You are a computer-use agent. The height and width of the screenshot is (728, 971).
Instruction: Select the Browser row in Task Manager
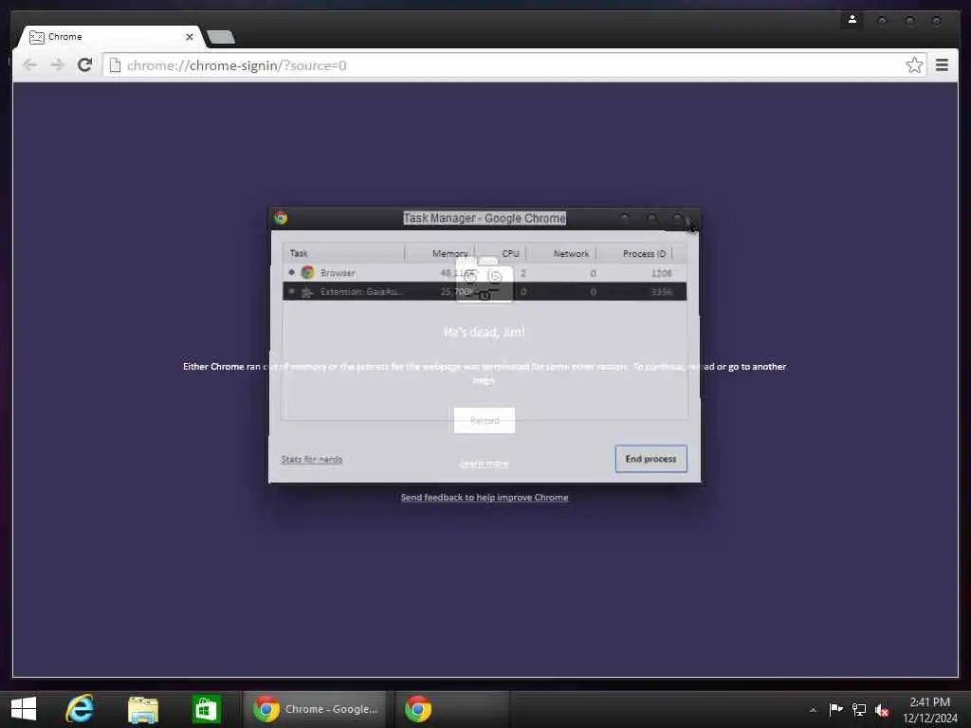click(485, 273)
